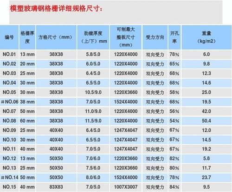
Task: Click the 方格尺寸（mm） column header
Action: (x=56, y=37)
